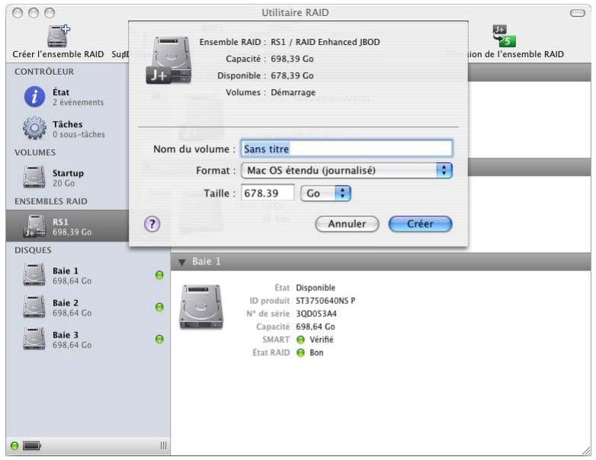This screenshot has width=596, height=460.
Task: Click the Nom du volume text field
Action: [347, 149]
